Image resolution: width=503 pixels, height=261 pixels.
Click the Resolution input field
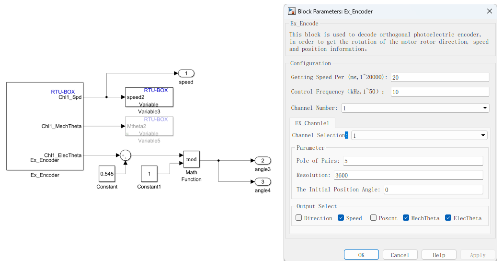[x=408, y=175]
